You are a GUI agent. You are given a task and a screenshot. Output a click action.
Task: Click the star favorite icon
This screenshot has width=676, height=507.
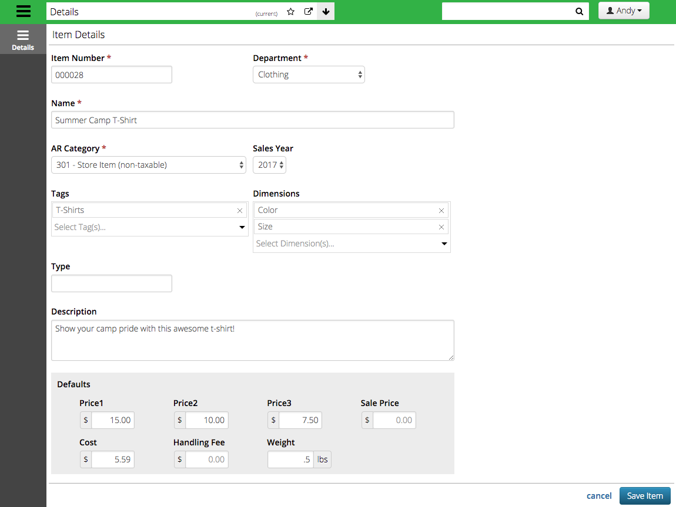(x=290, y=12)
